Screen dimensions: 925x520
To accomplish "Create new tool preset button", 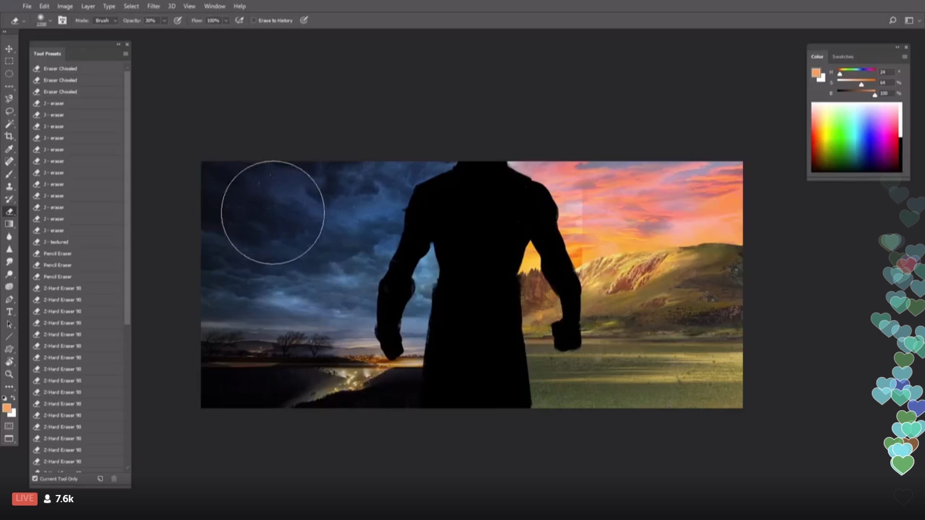I will 100,479.
